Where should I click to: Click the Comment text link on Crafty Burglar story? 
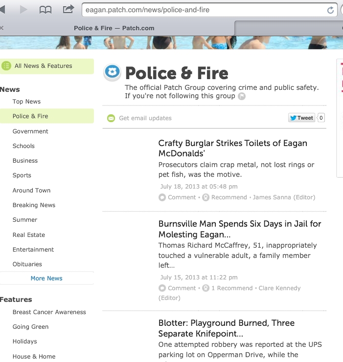182,197
